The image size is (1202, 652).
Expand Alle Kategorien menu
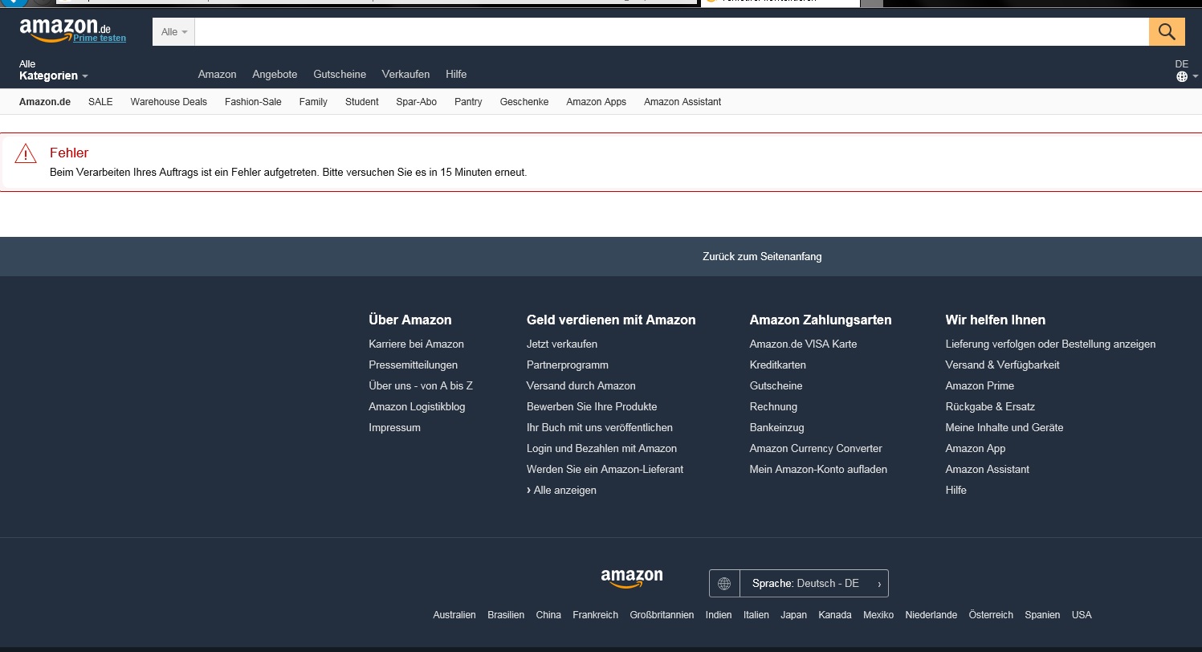point(54,70)
